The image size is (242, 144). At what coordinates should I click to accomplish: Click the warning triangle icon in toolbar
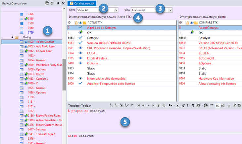(229, 106)
